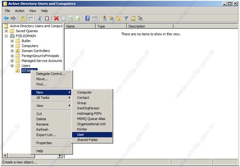Screen dimensions: 240x167
Task: Choose Help in the context menu
Action: (51, 151)
